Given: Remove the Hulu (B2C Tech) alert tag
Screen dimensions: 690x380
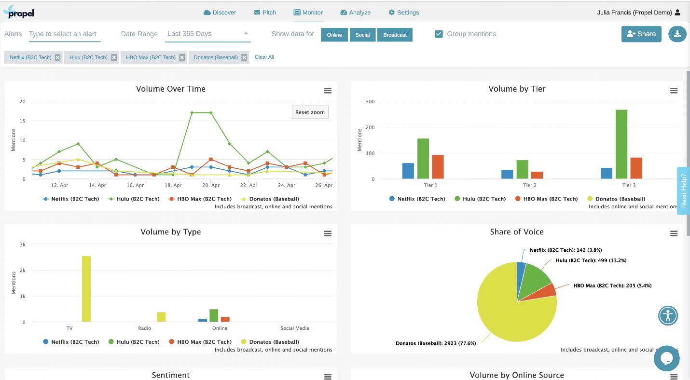Looking at the screenshot, I should 114,57.
